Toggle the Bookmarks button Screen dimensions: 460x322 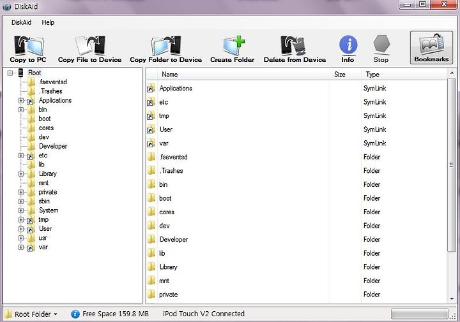pyautogui.click(x=431, y=48)
